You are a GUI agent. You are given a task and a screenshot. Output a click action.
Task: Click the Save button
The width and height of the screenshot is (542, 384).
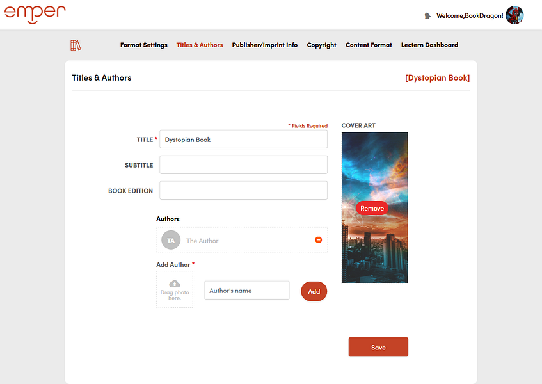[x=378, y=347]
